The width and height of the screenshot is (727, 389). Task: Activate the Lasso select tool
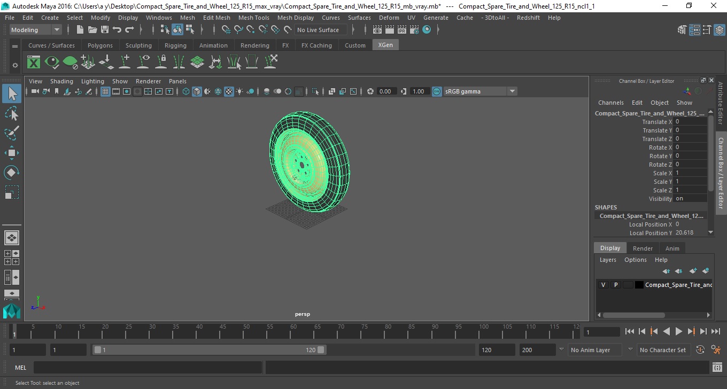tap(12, 114)
